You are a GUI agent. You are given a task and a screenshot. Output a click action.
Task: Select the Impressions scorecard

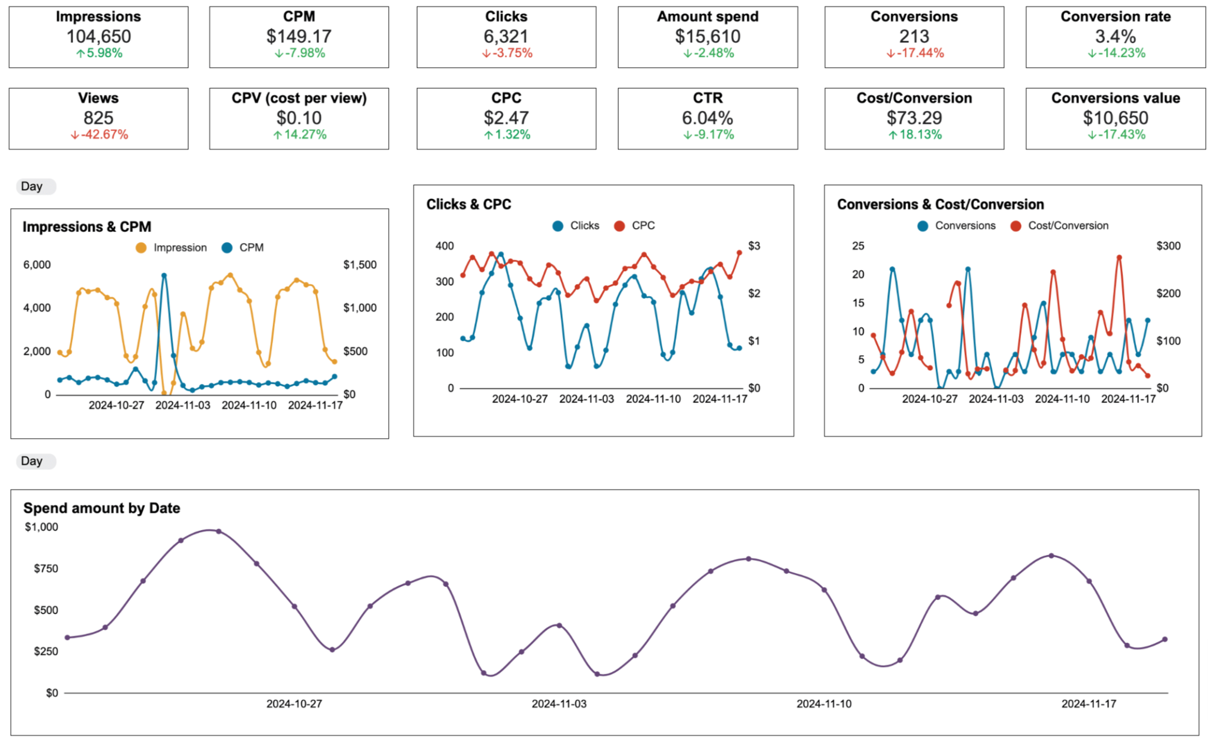coord(99,37)
